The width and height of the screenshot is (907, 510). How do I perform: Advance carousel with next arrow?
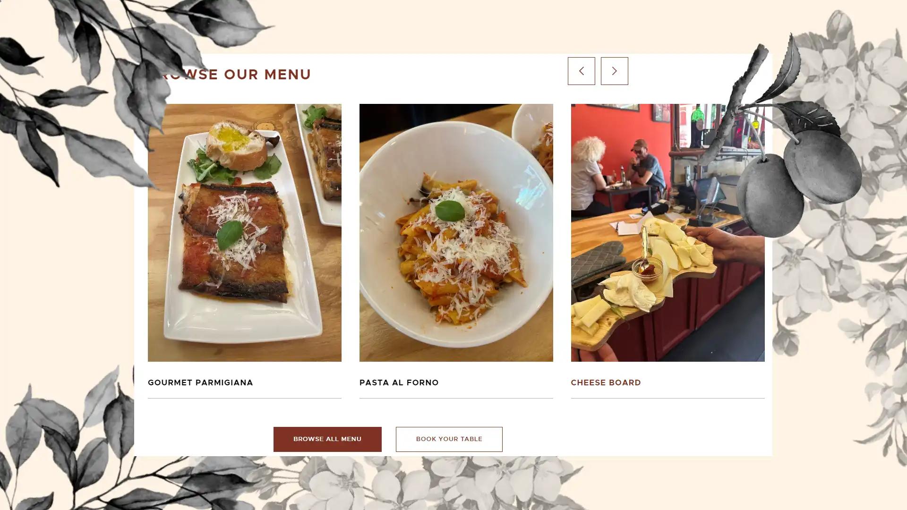pyautogui.click(x=614, y=71)
